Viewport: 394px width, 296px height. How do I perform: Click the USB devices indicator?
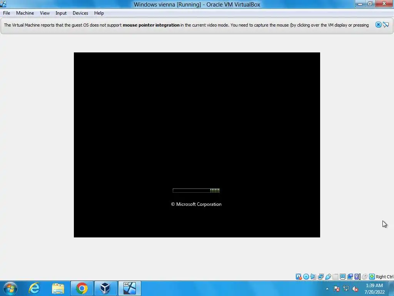[x=328, y=277]
